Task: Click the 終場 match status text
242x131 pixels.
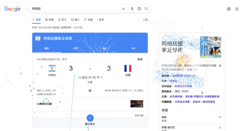Action: coord(140,59)
